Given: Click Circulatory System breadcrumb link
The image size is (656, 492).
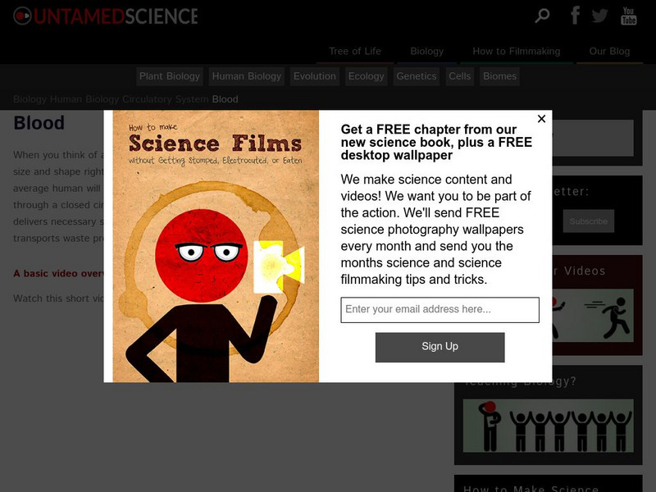Looking at the screenshot, I should point(166,99).
